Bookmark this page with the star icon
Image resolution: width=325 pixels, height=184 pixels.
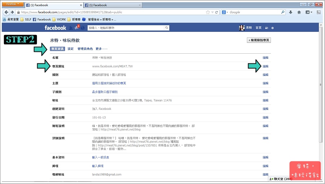[208, 12]
